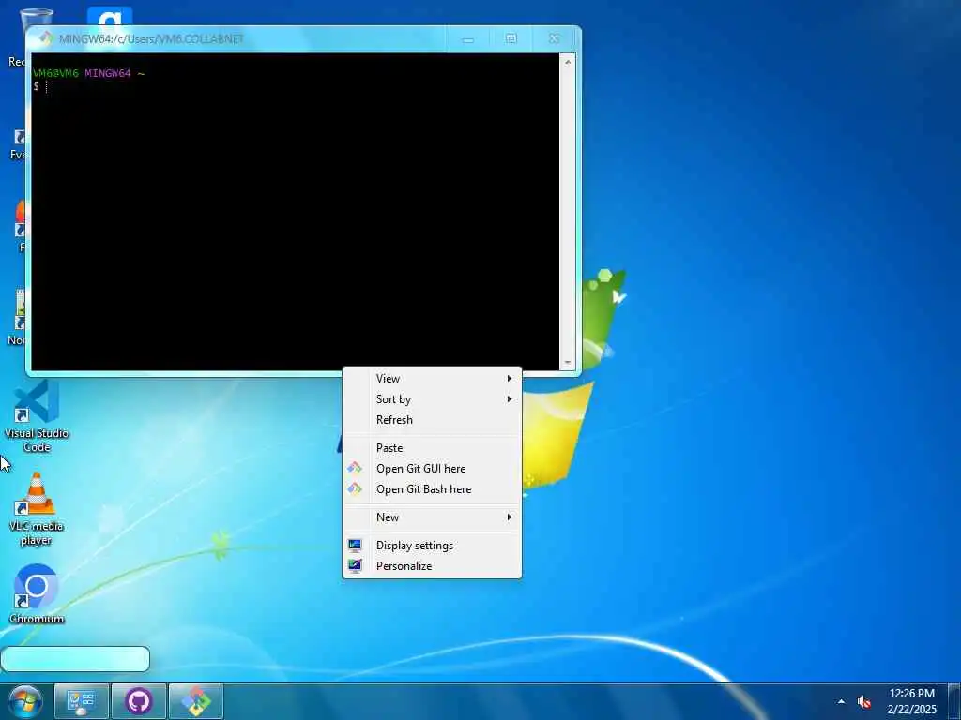Image resolution: width=961 pixels, height=720 pixels.
Task: Close the MINGW64 terminal window
Action: click(x=554, y=39)
